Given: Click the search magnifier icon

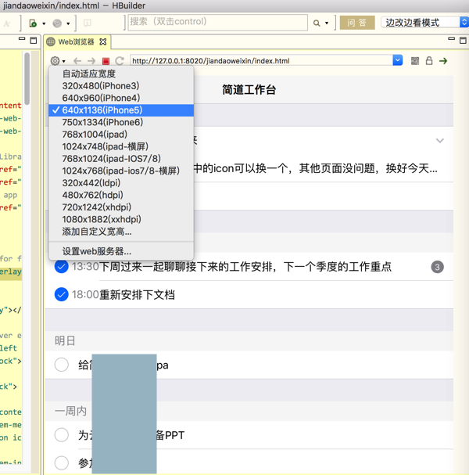Looking at the screenshot, I should click(317, 23).
